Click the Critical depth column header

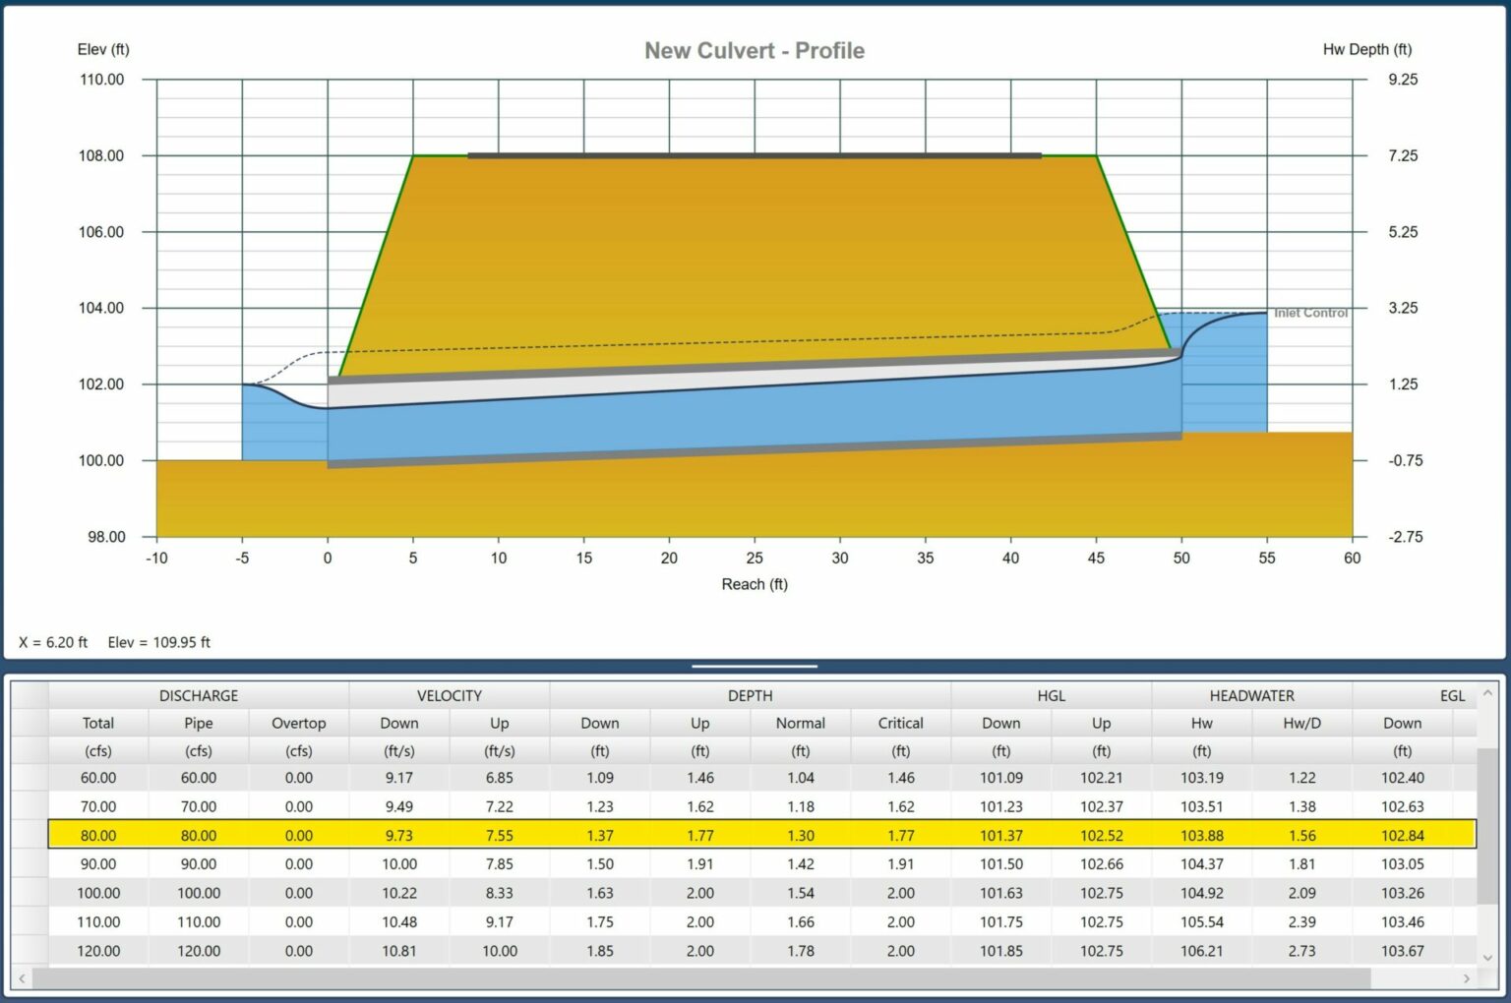click(900, 723)
